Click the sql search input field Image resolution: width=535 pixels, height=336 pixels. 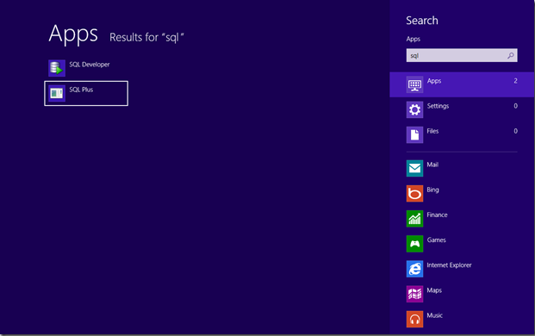pos(462,55)
